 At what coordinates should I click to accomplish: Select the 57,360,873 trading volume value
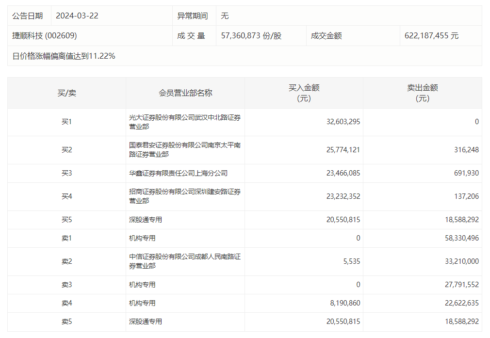click(251, 35)
